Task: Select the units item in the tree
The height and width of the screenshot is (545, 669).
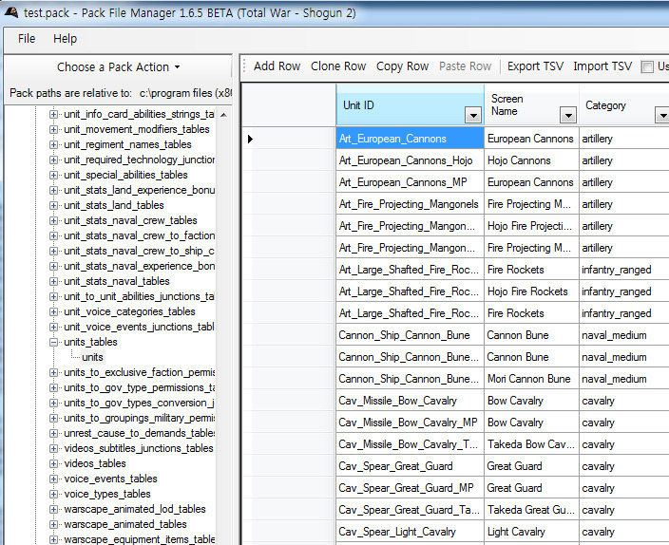Action: [92, 357]
